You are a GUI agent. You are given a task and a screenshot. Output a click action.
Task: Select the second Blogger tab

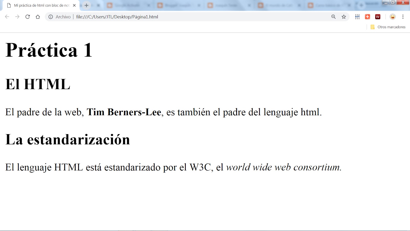179,5
